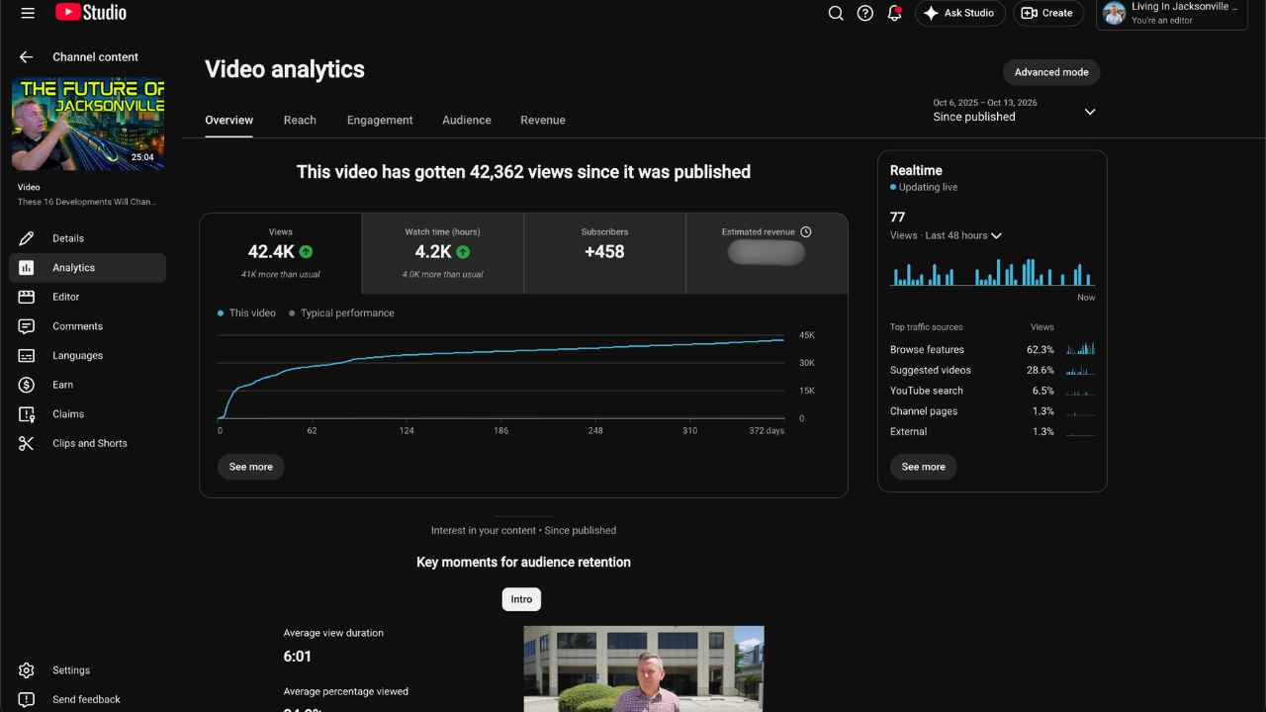Screen dimensions: 1266x712
Task: Click the Ask Studio button
Action: tap(959, 13)
